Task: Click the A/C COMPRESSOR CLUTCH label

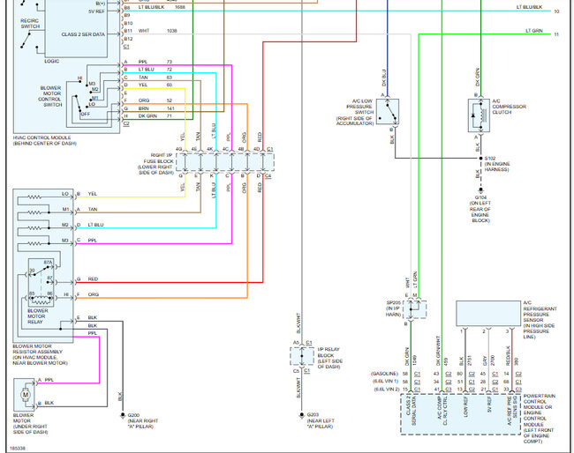Action: pyautogui.click(x=510, y=107)
